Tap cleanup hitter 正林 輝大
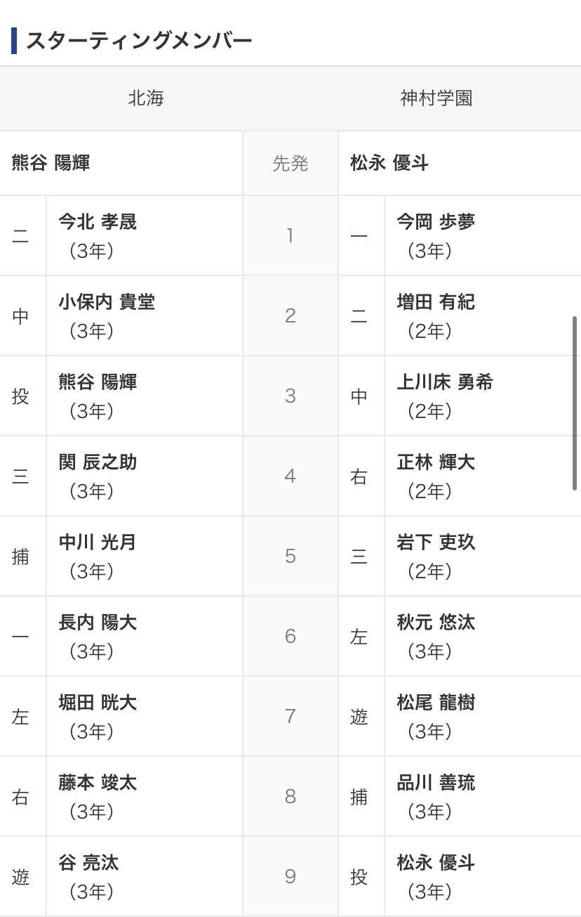Screen dimensions: 581x917 pyautogui.click(x=436, y=462)
